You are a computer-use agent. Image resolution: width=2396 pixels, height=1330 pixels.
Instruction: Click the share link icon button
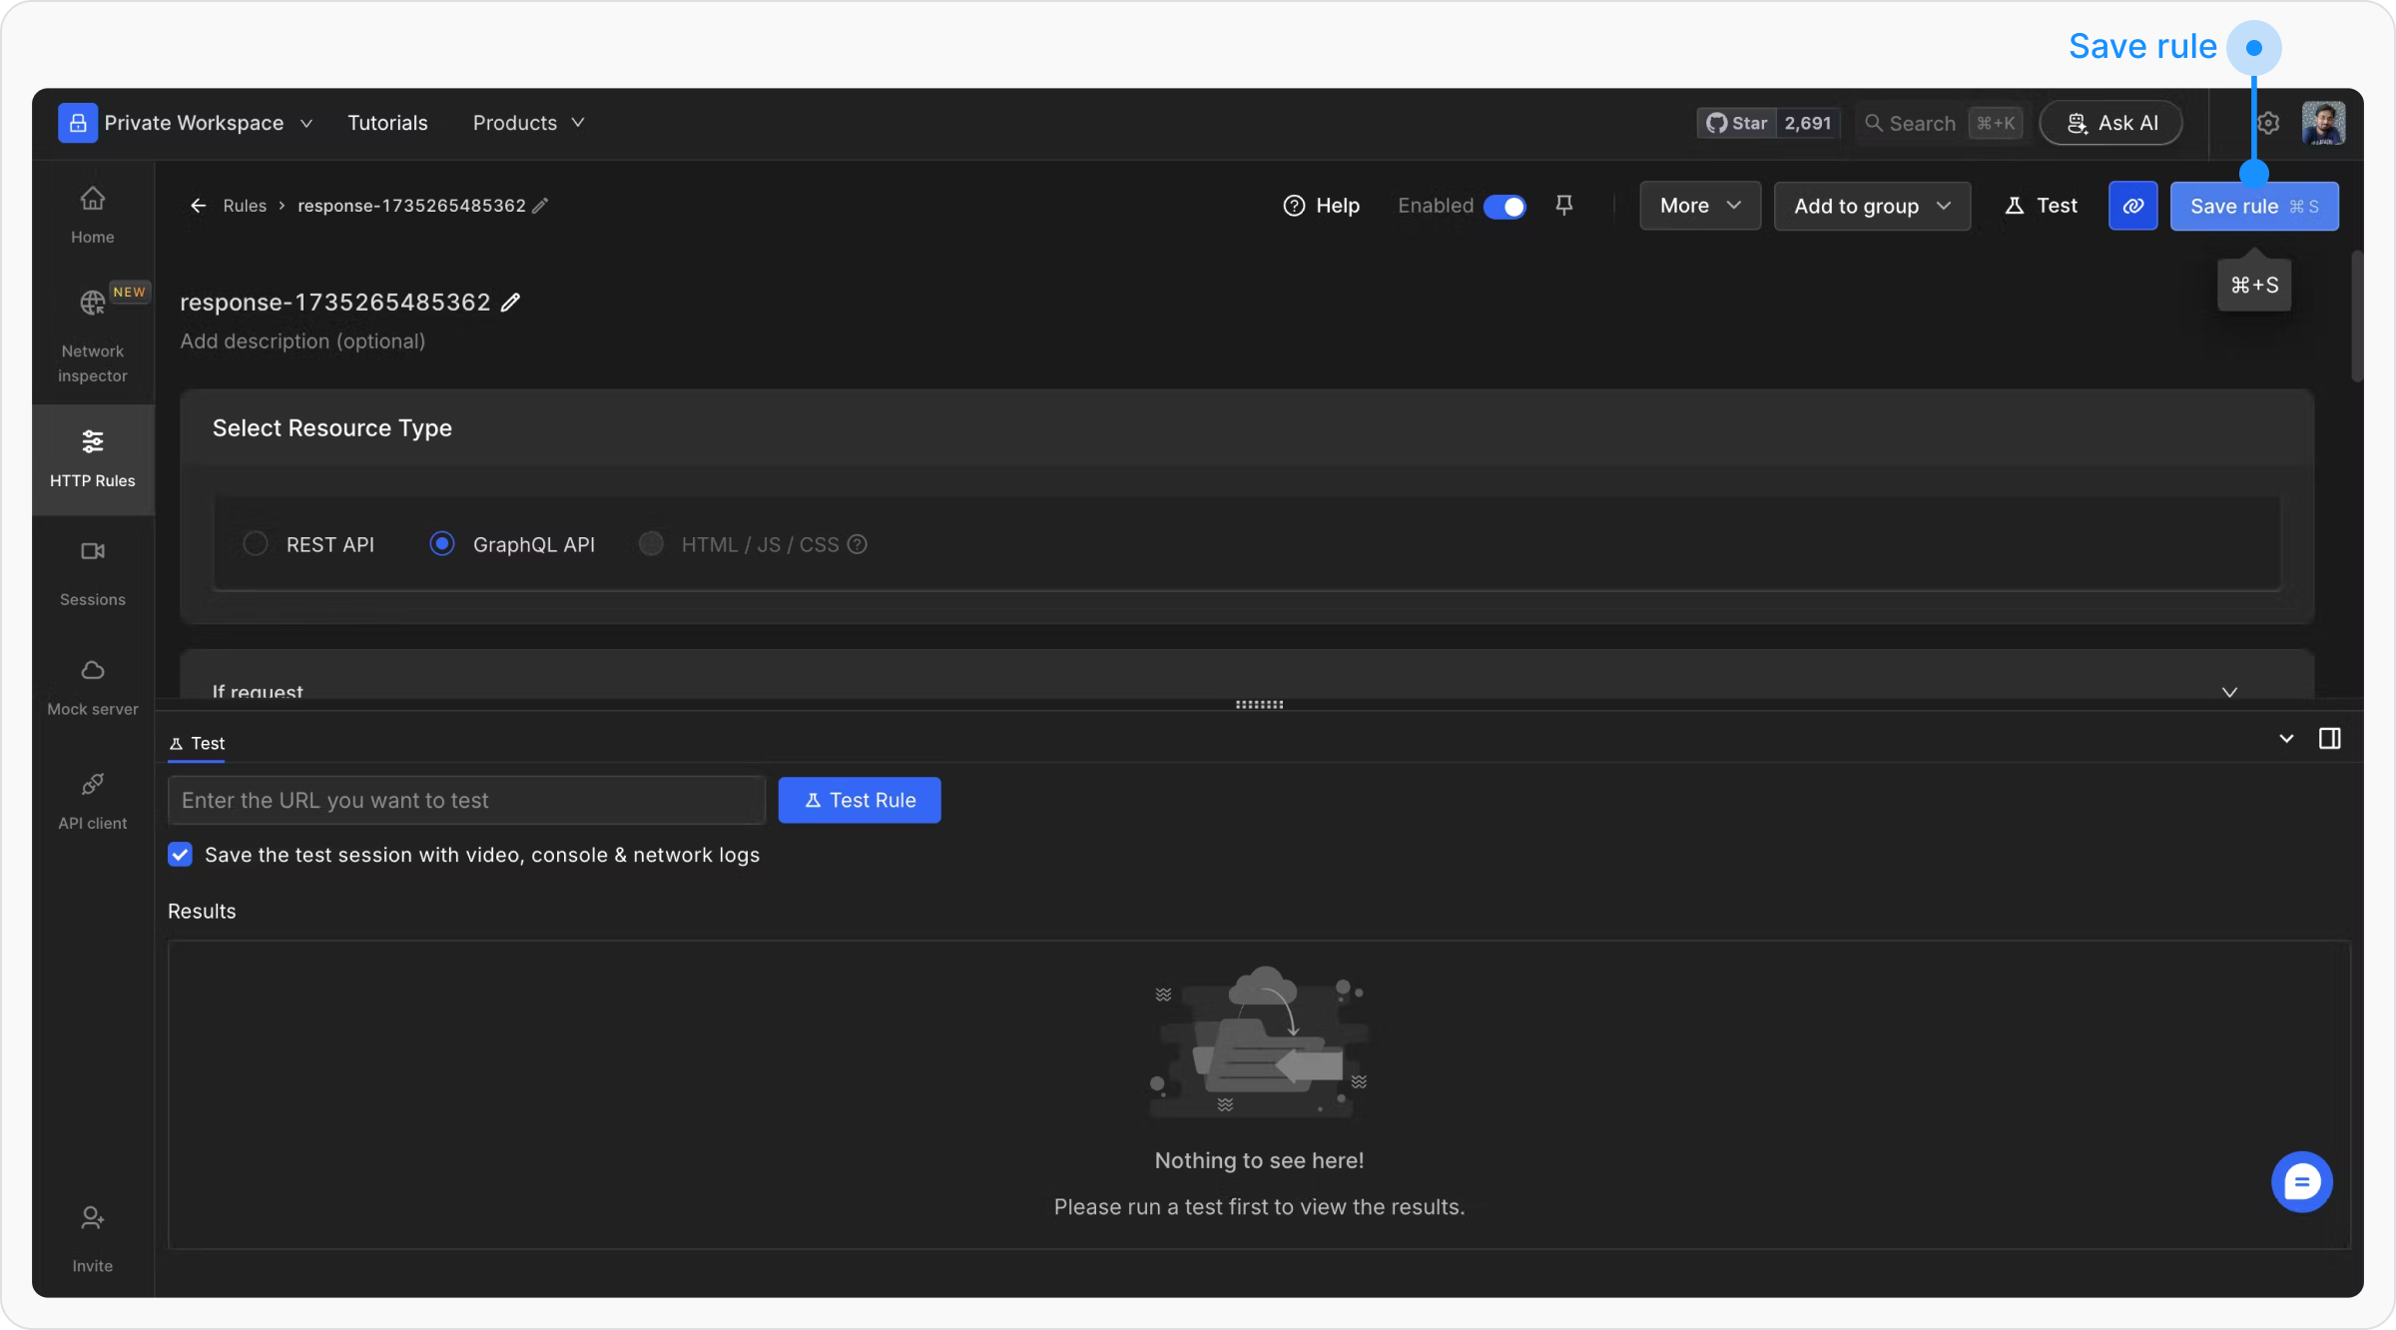click(x=2132, y=206)
